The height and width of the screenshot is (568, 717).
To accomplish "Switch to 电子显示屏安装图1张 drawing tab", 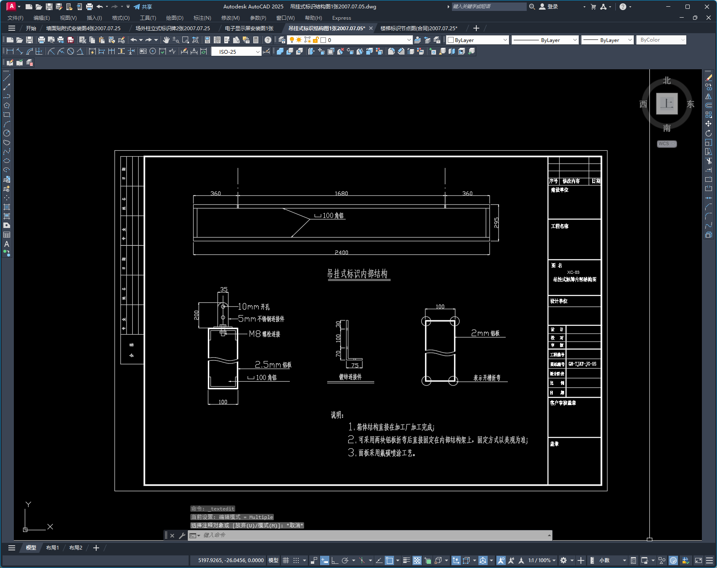I will pyautogui.click(x=249, y=28).
